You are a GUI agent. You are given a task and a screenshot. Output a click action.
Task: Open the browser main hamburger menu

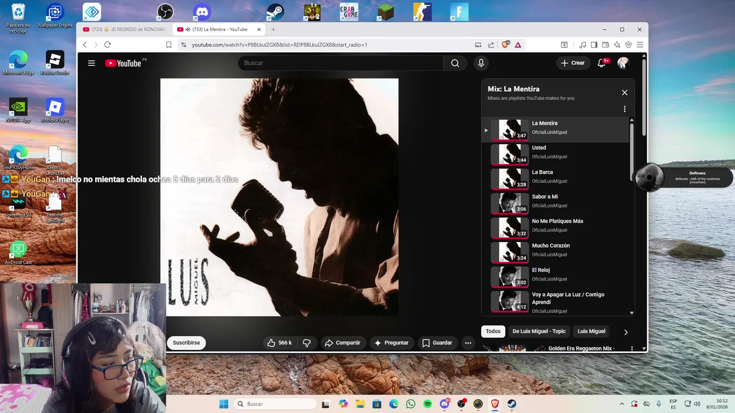(640, 45)
